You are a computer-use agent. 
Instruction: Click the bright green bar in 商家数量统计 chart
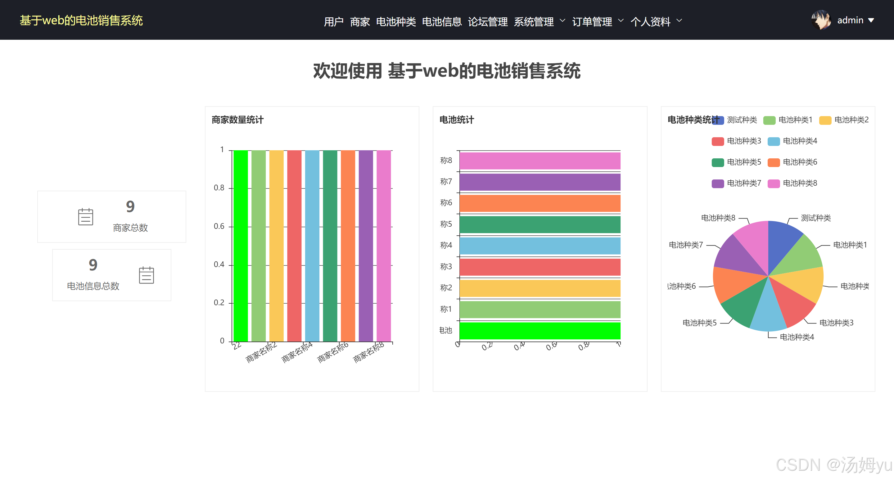[x=241, y=246]
